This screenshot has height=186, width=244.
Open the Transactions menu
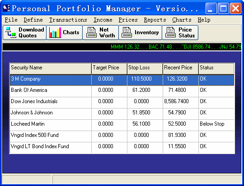pyautogui.click(x=68, y=20)
